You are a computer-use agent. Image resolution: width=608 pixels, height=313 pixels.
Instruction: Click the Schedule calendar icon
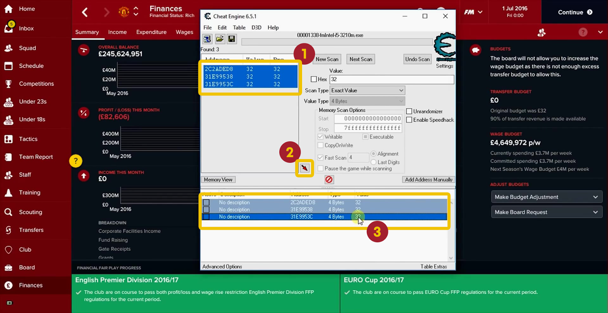[8, 66]
